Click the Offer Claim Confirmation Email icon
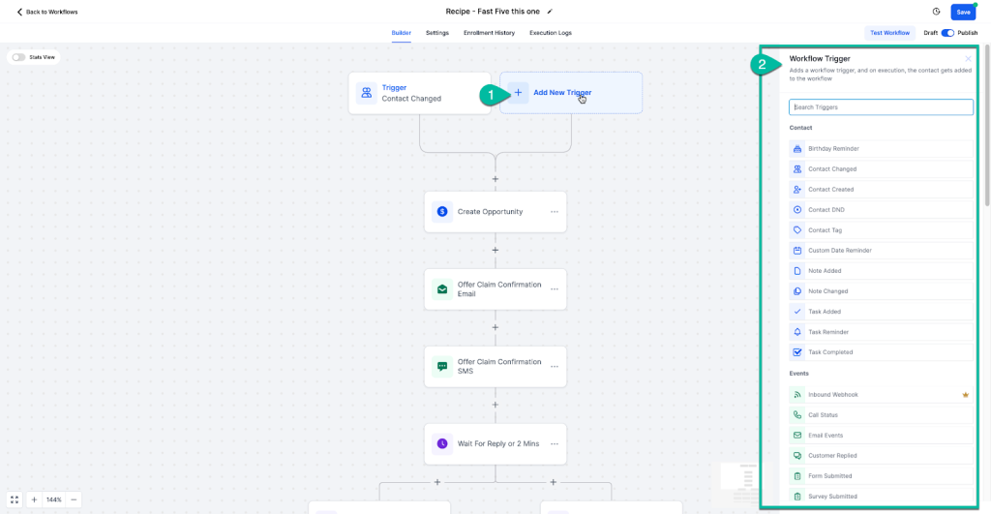 (x=442, y=288)
